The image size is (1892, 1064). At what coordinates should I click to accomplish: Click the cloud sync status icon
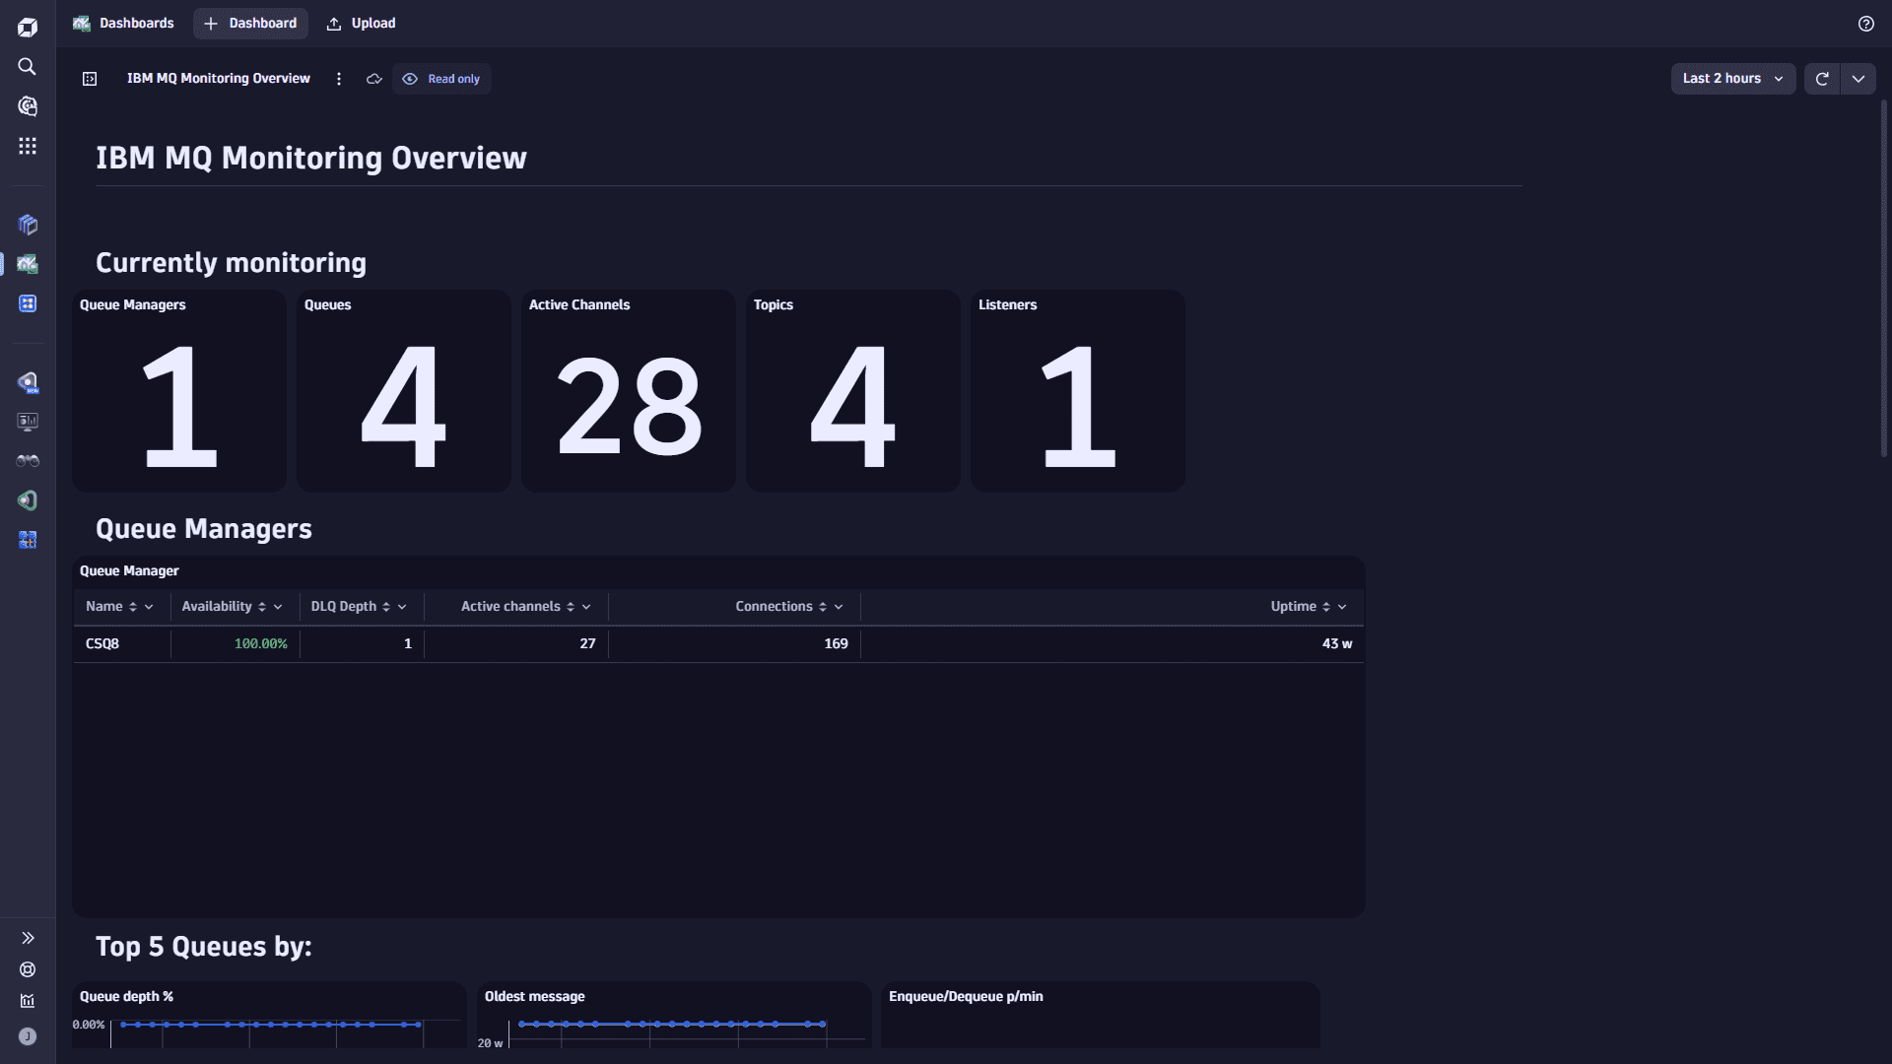(x=374, y=79)
